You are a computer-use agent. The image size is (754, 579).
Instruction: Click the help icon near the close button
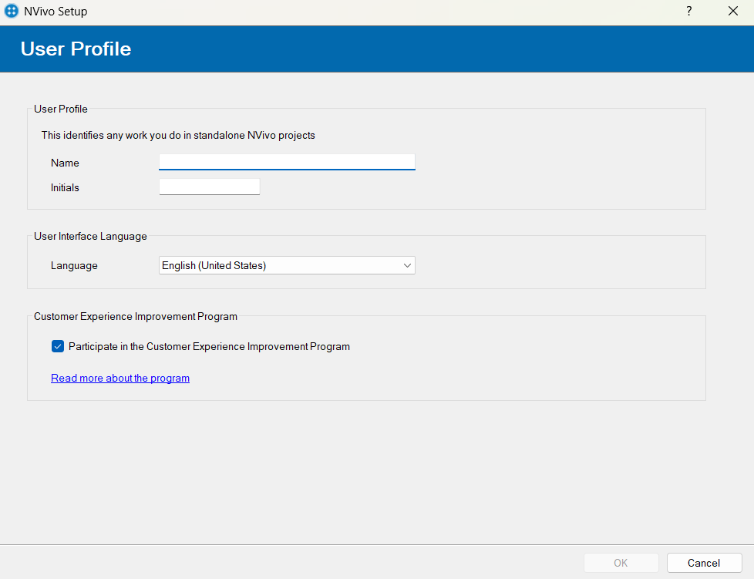pyautogui.click(x=688, y=11)
